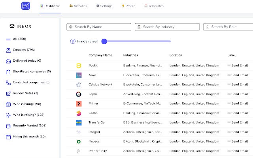Viewport: 253px width, 158px height.
Task: Click the Proportunity company logo
Action: tap(79, 151)
